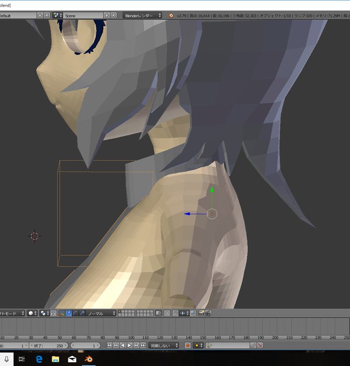Open the object interaction mode dropdown
The image size is (350, 366).
[x=12, y=313]
